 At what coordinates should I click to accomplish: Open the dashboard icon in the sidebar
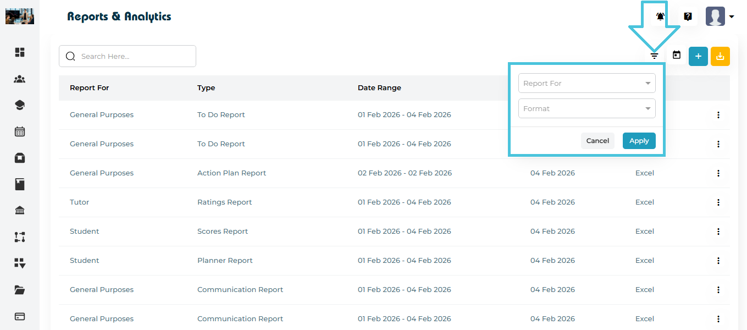pyautogui.click(x=20, y=52)
